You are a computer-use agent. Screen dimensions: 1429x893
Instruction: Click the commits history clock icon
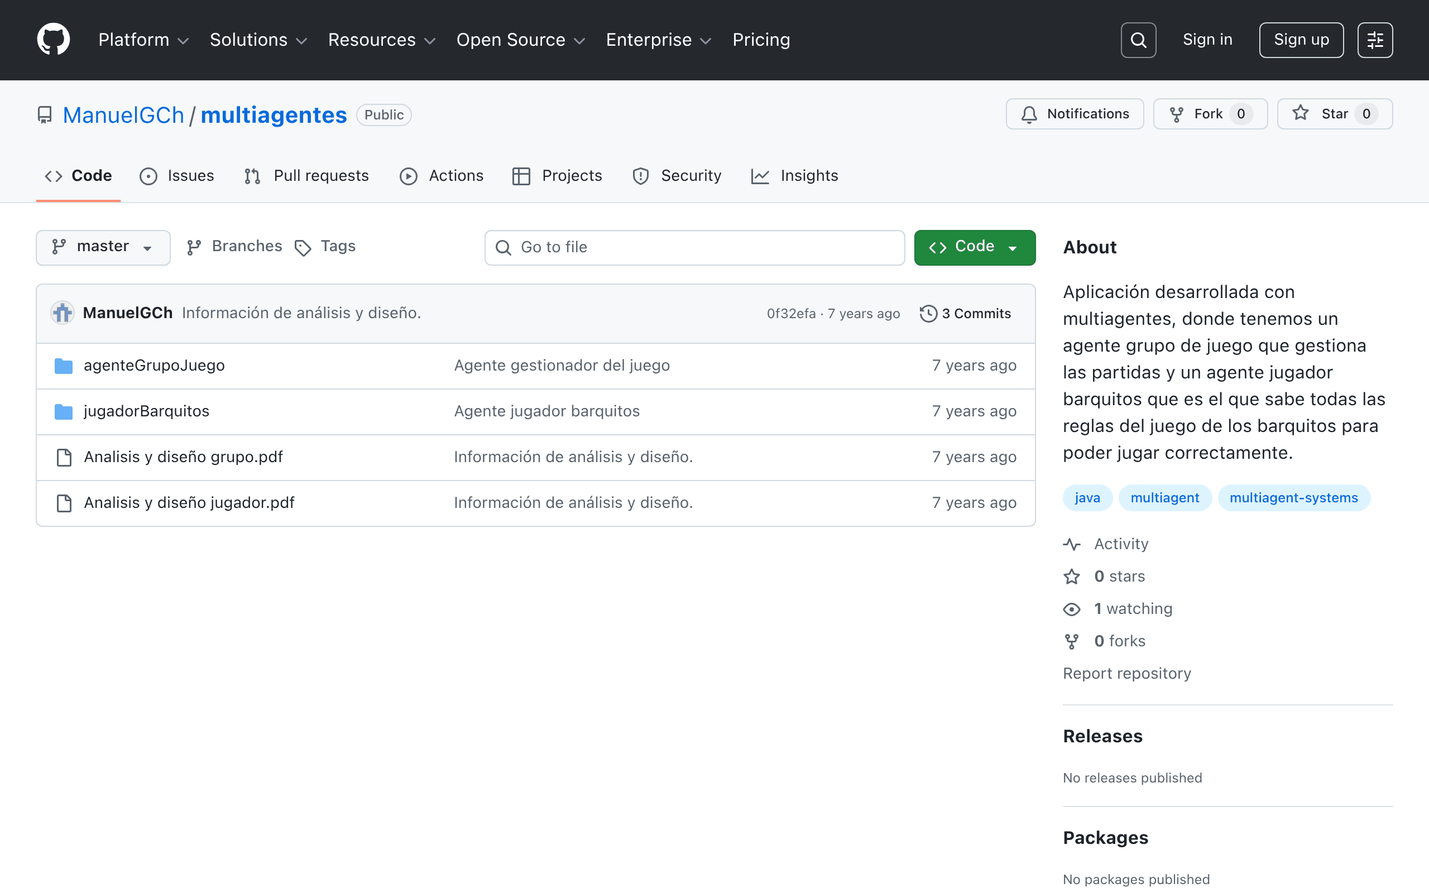928,314
